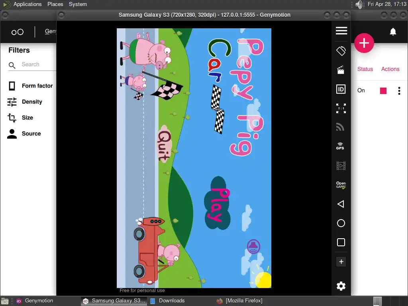408x306 pixels.
Task: Stop the running device with red square
Action: [383, 91]
